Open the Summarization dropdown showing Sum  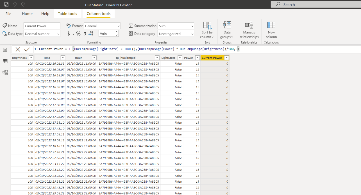click(x=176, y=26)
